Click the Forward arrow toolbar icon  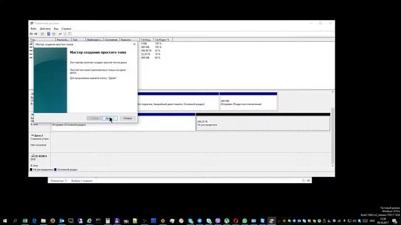coord(36,34)
